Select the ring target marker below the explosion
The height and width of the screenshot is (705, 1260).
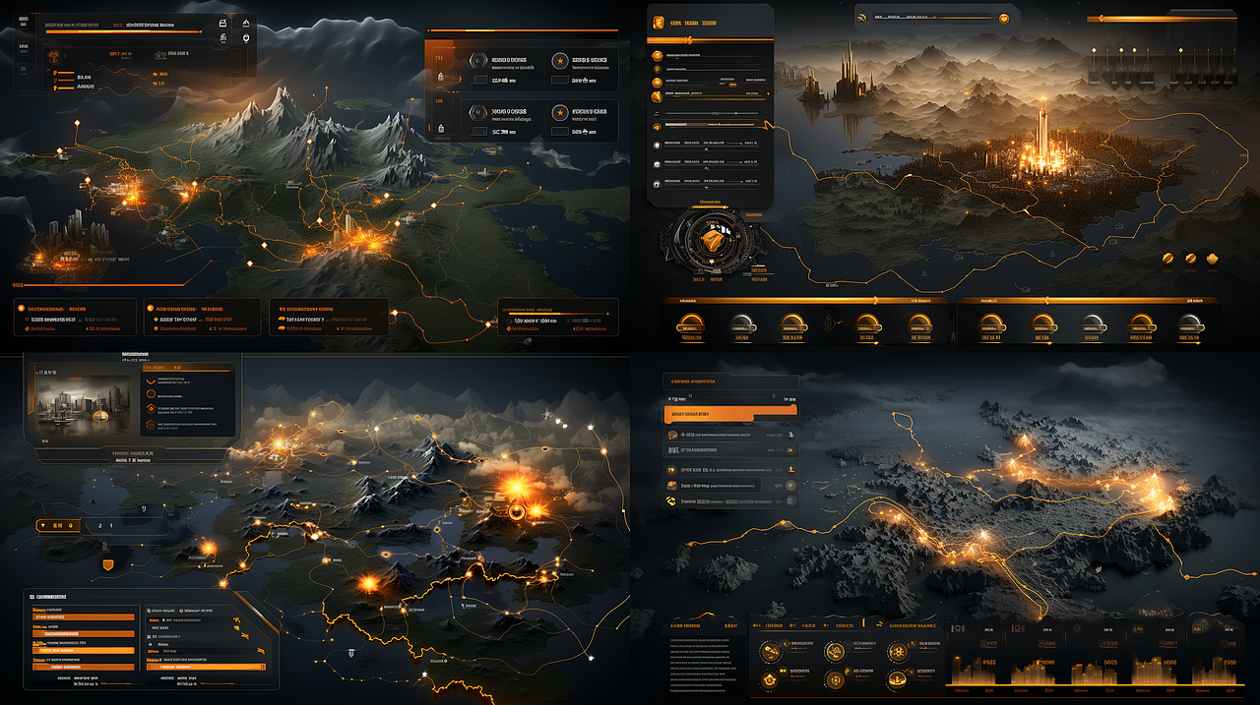click(x=516, y=510)
